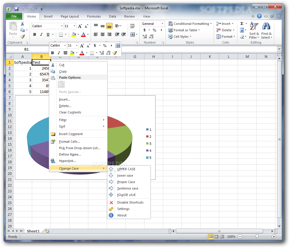Switch to the Formulas ribbon tab
The height and width of the screenshot is (248, 290).
coord(94,16)
